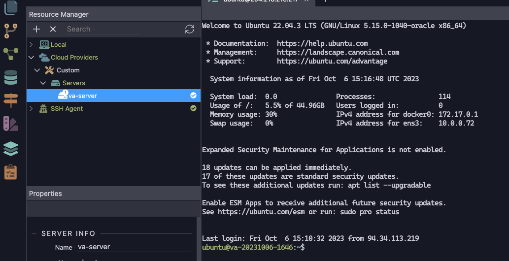Image resolution: width=509 pixels, height=261 pixels.
Task: Select the va-server row label
Action: click(x=83, y=96)
